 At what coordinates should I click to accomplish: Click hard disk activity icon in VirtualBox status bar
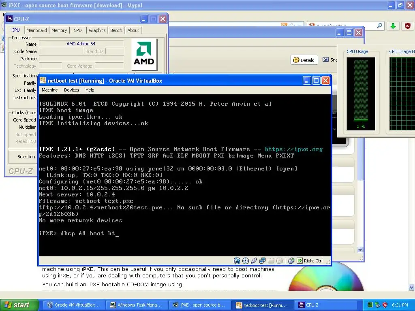[237, 261]
